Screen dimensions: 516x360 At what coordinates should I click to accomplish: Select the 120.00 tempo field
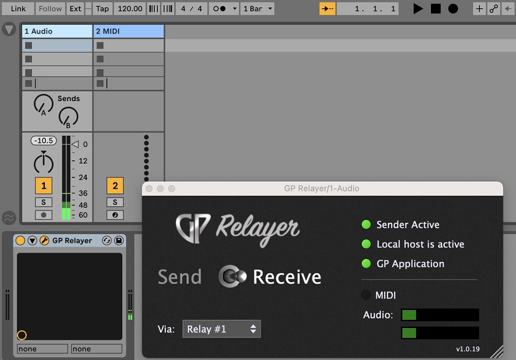pos(130,9)
